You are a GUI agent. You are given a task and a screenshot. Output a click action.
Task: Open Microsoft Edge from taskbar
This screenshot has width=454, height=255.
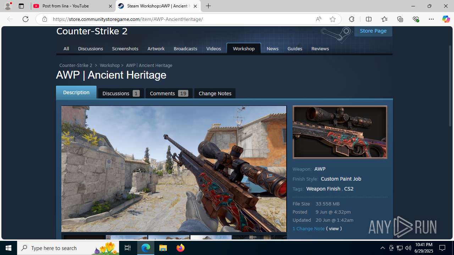146,248
